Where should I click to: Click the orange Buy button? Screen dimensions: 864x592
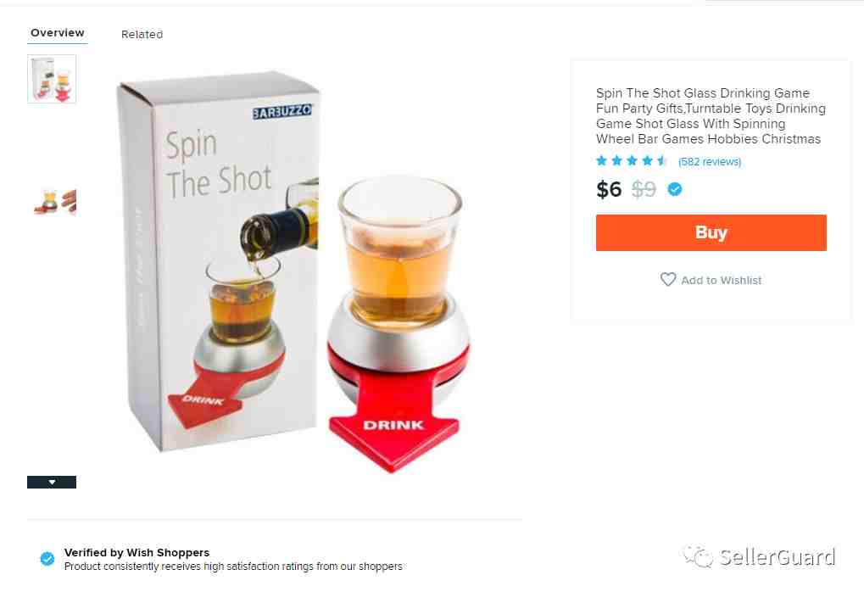pos(711,232)
